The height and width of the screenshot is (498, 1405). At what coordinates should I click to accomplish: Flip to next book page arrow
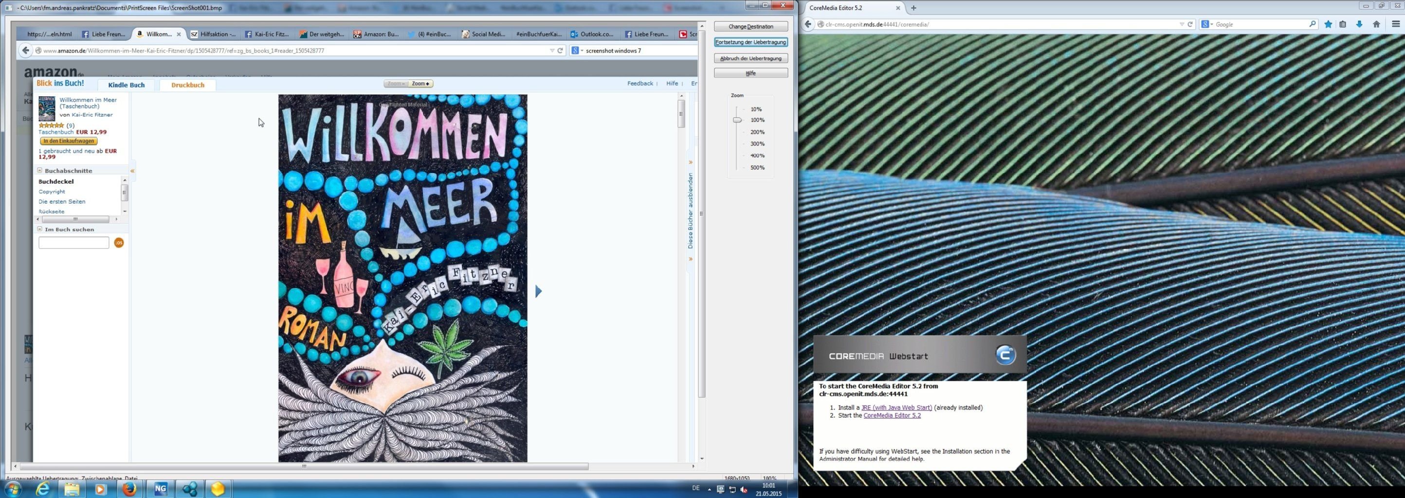point(538,291)
